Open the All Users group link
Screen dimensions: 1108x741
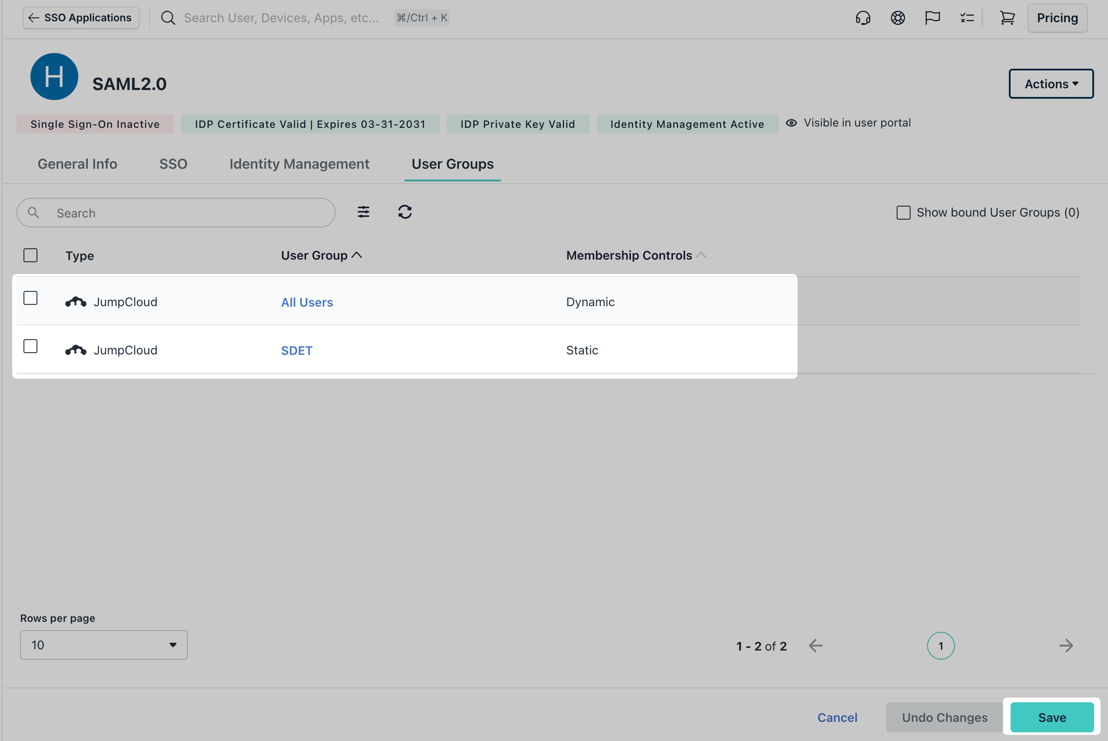coord(307,302)
